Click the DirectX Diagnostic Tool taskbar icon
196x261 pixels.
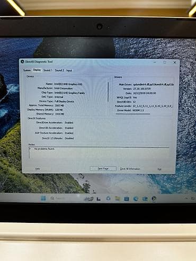154,199
